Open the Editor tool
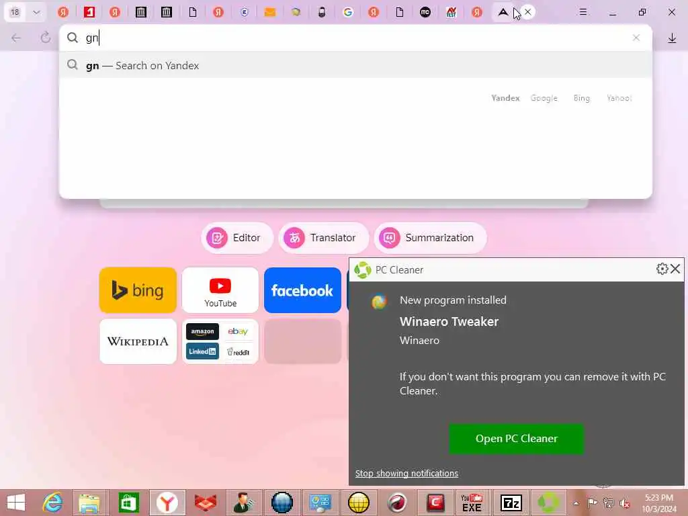Image resolution: width=688 pixels, height=516 pixels. 237,238
